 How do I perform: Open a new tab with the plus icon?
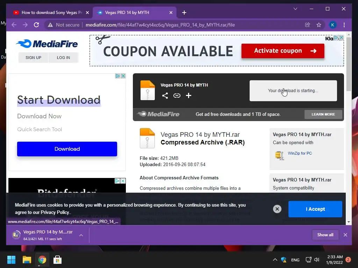pos(184,13)
